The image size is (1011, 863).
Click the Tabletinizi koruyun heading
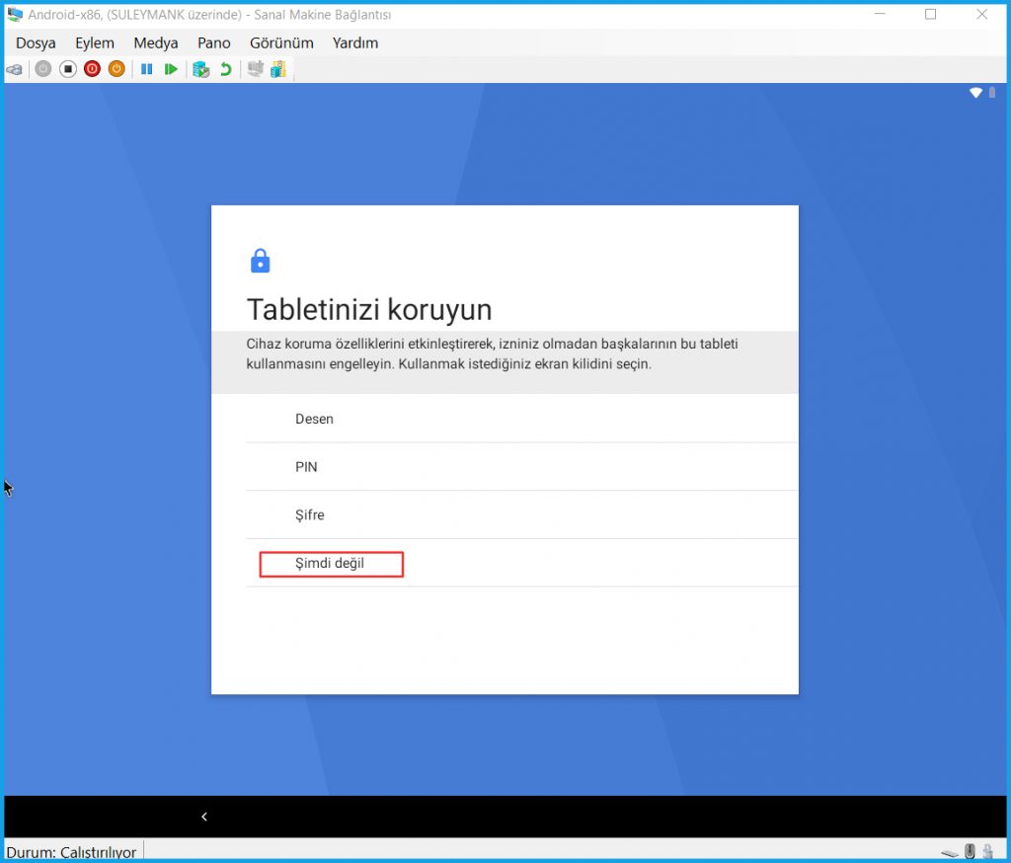point(369,310)
